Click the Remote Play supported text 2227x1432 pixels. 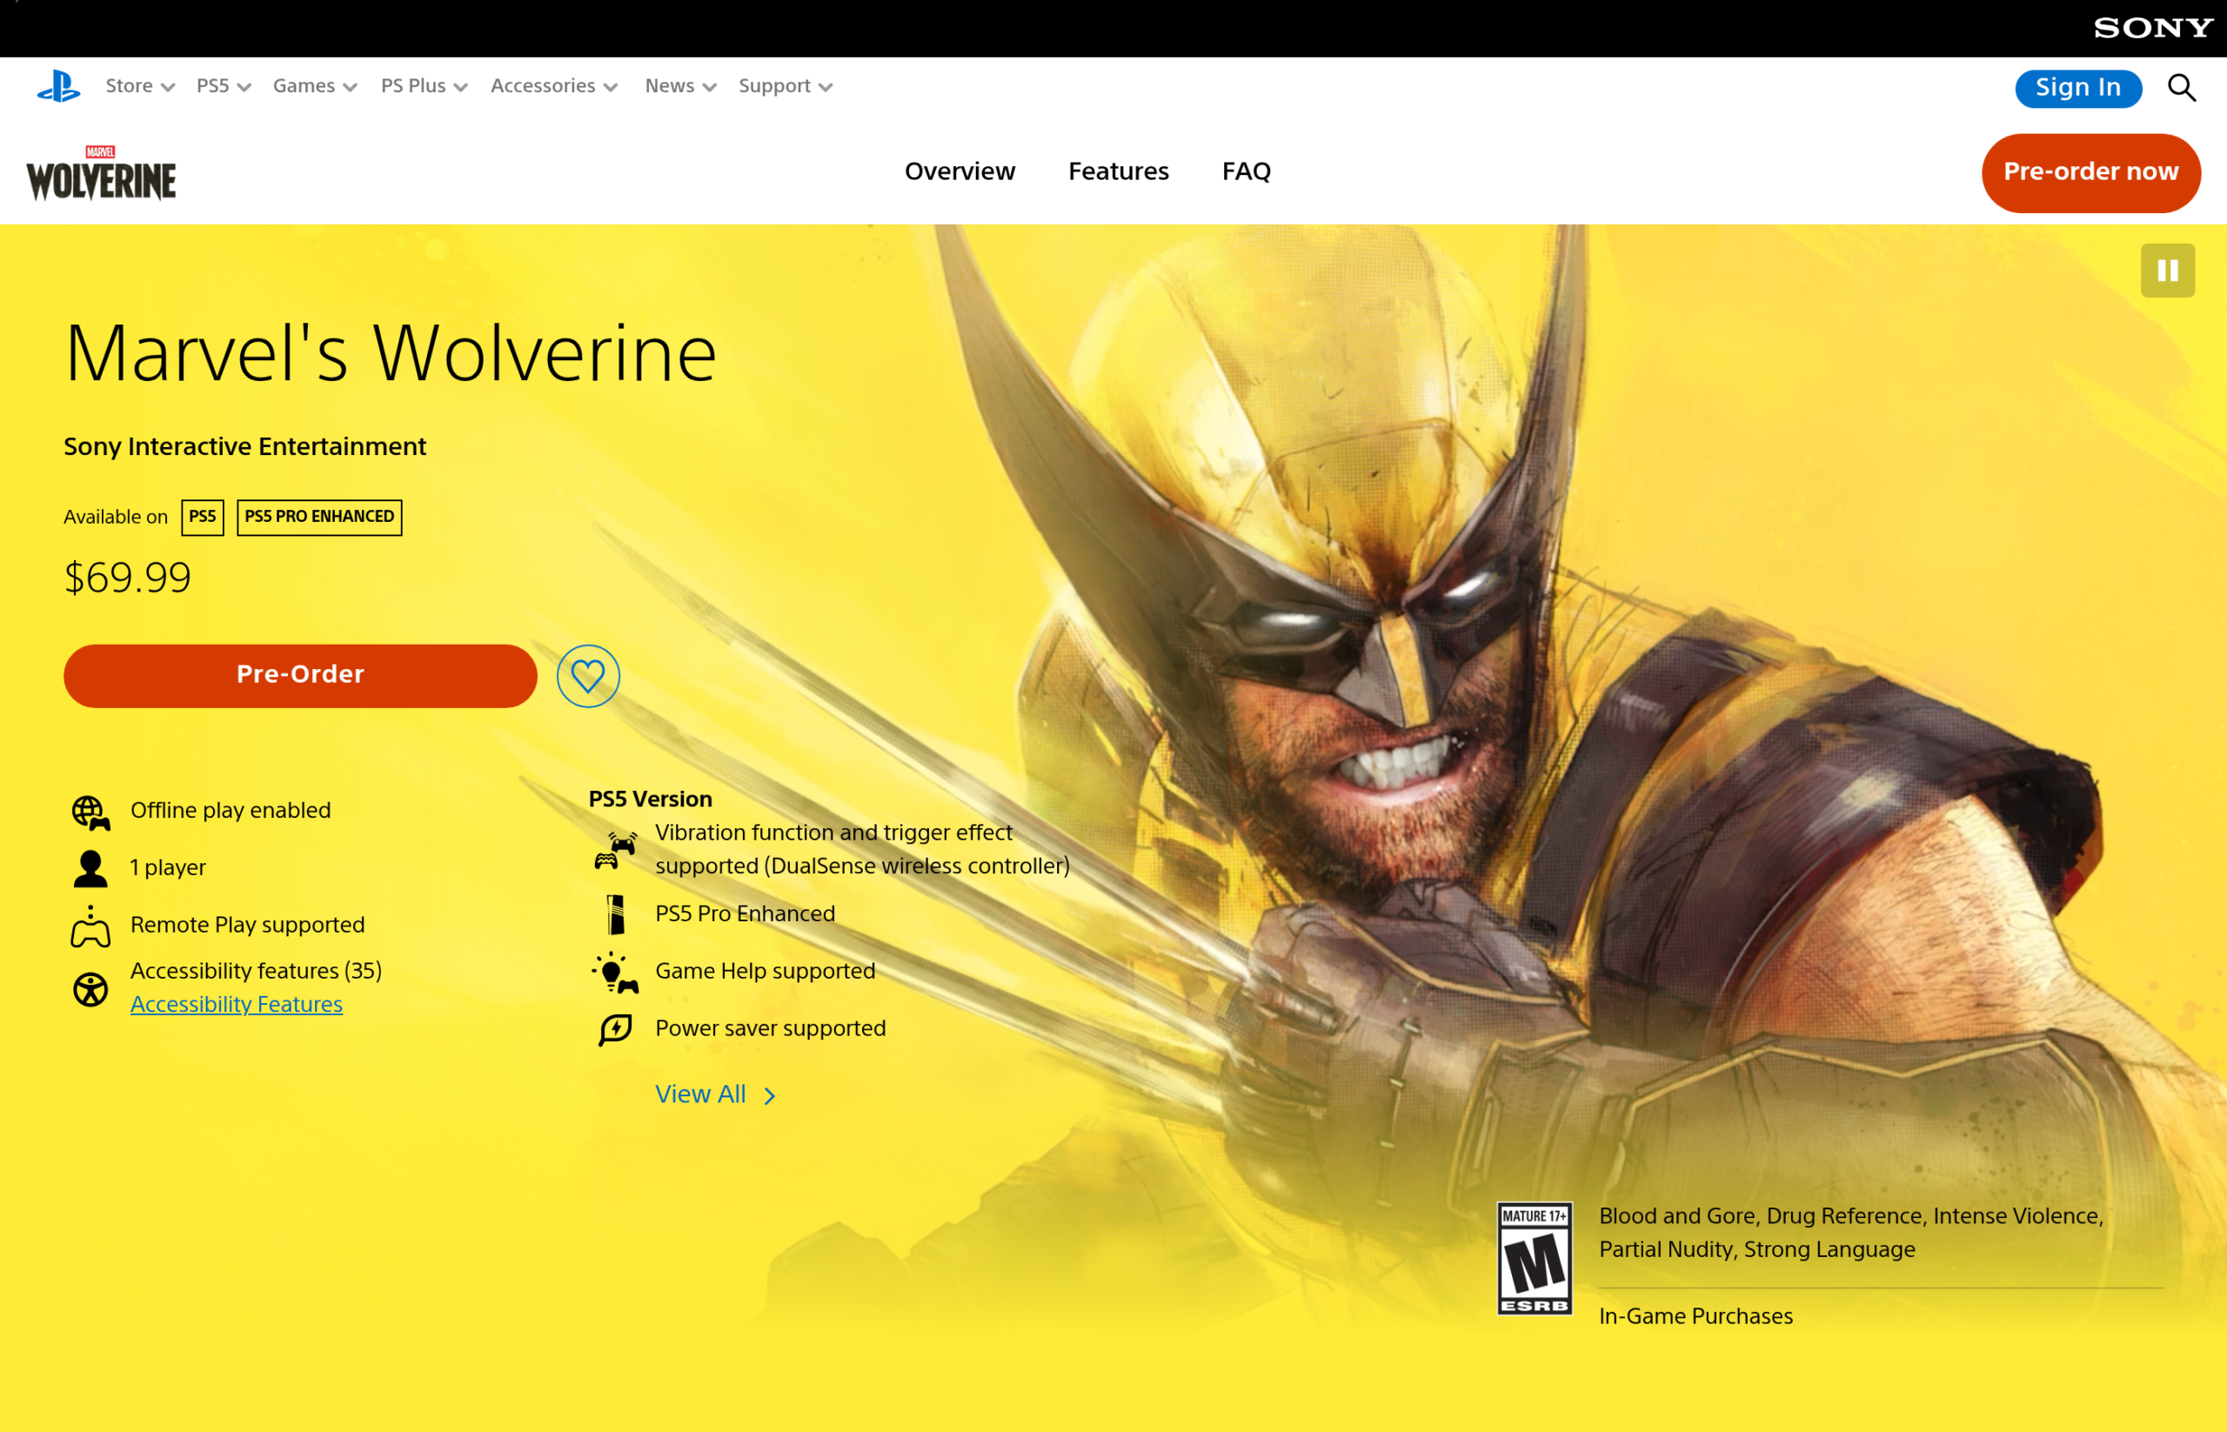[x=247, y=927]
